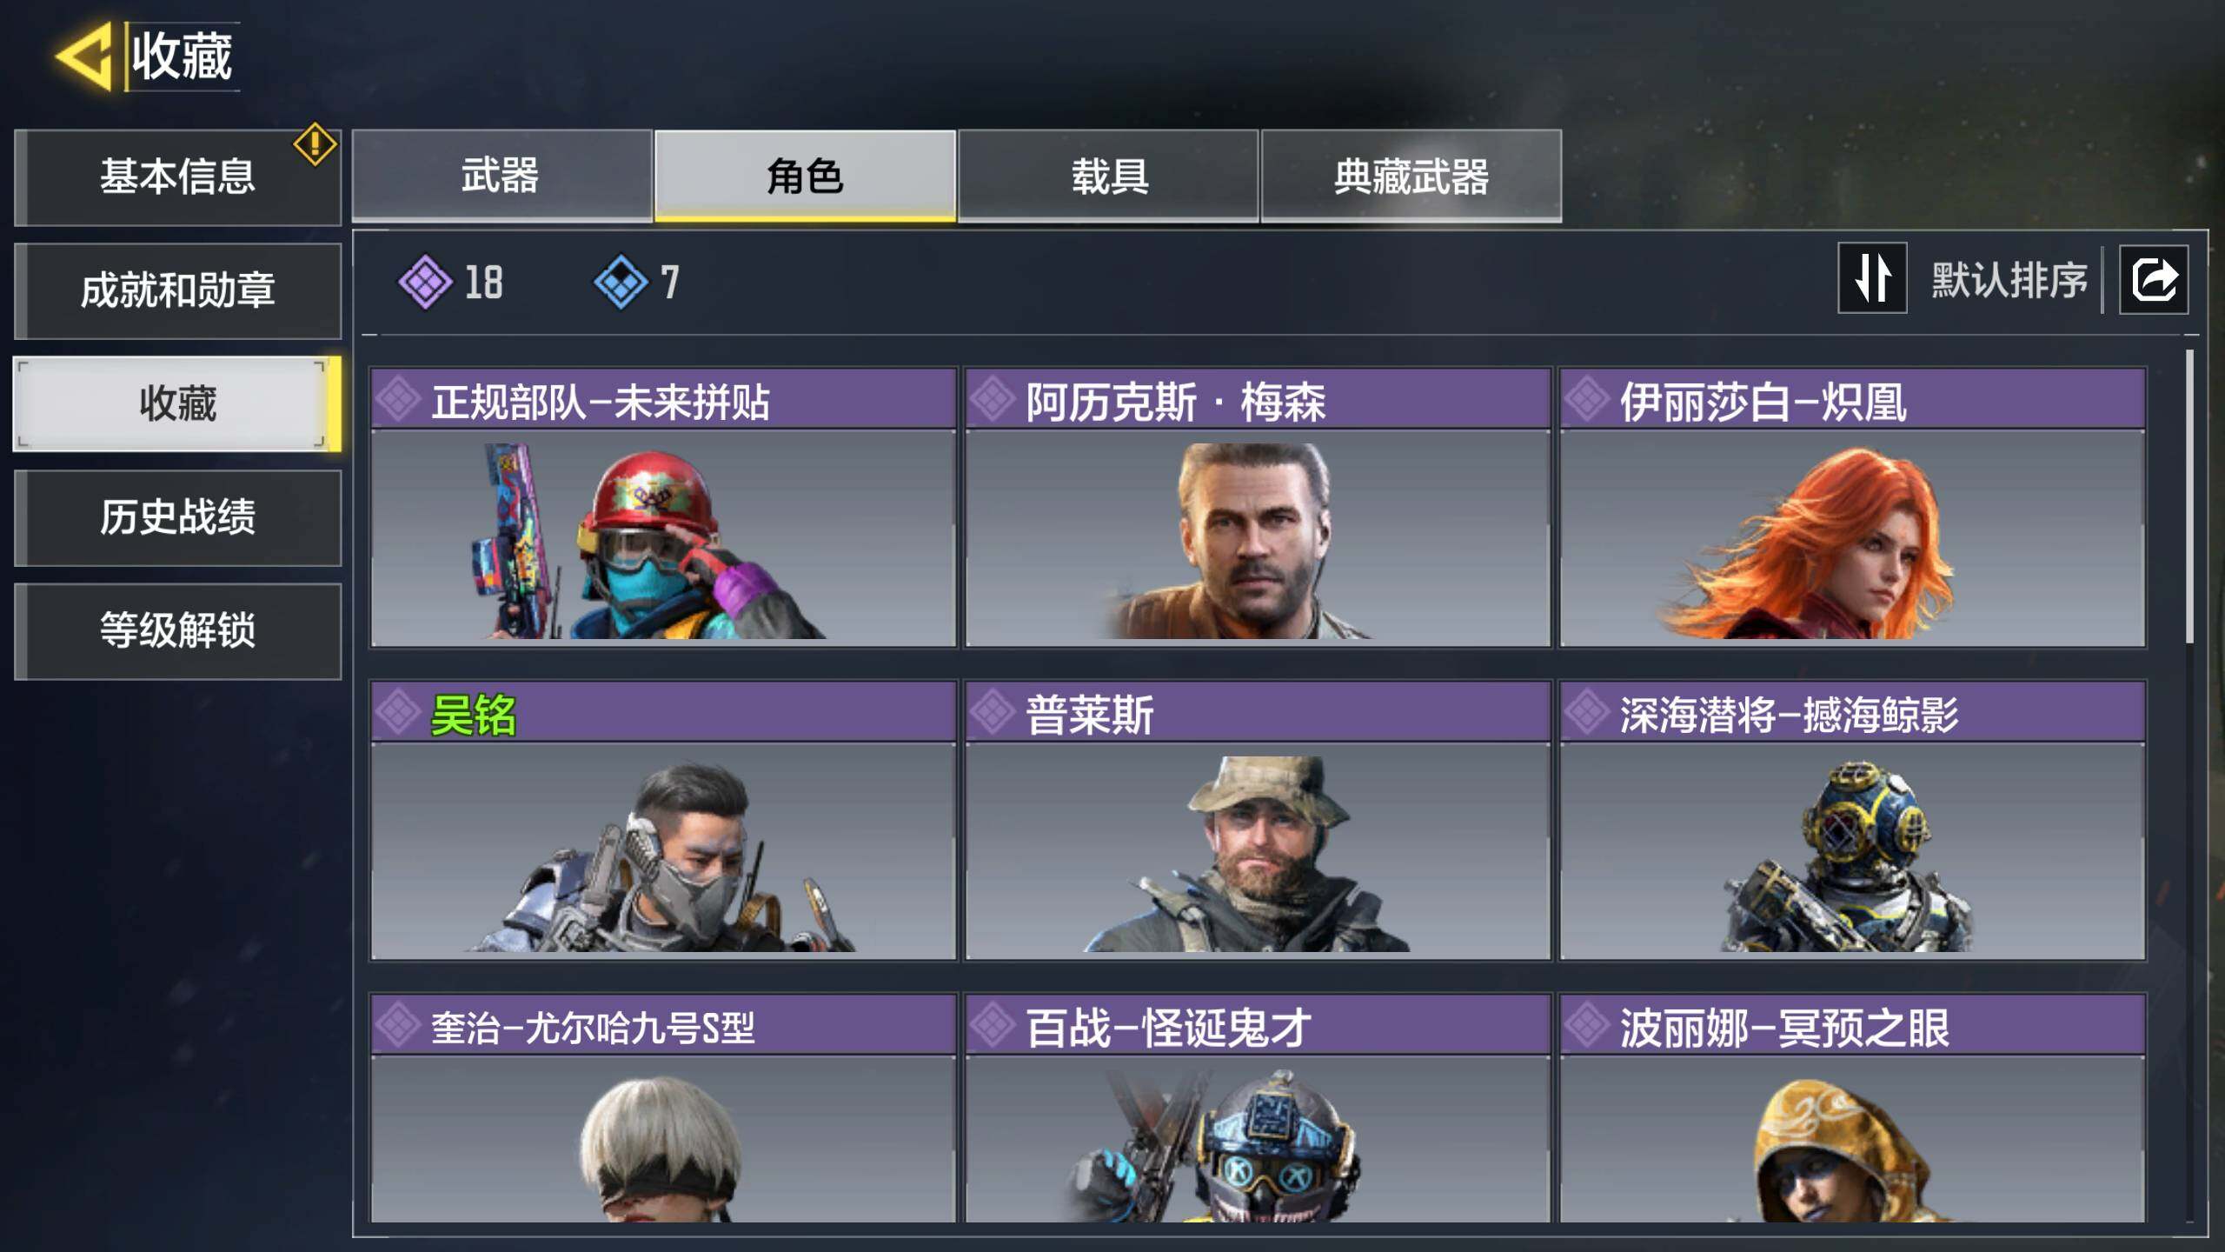Click the sort order arrows icon

[1872, 278]
